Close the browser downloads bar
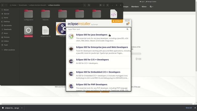The height and width of the screenshot is (111, 197). click(x=195, y=108)
